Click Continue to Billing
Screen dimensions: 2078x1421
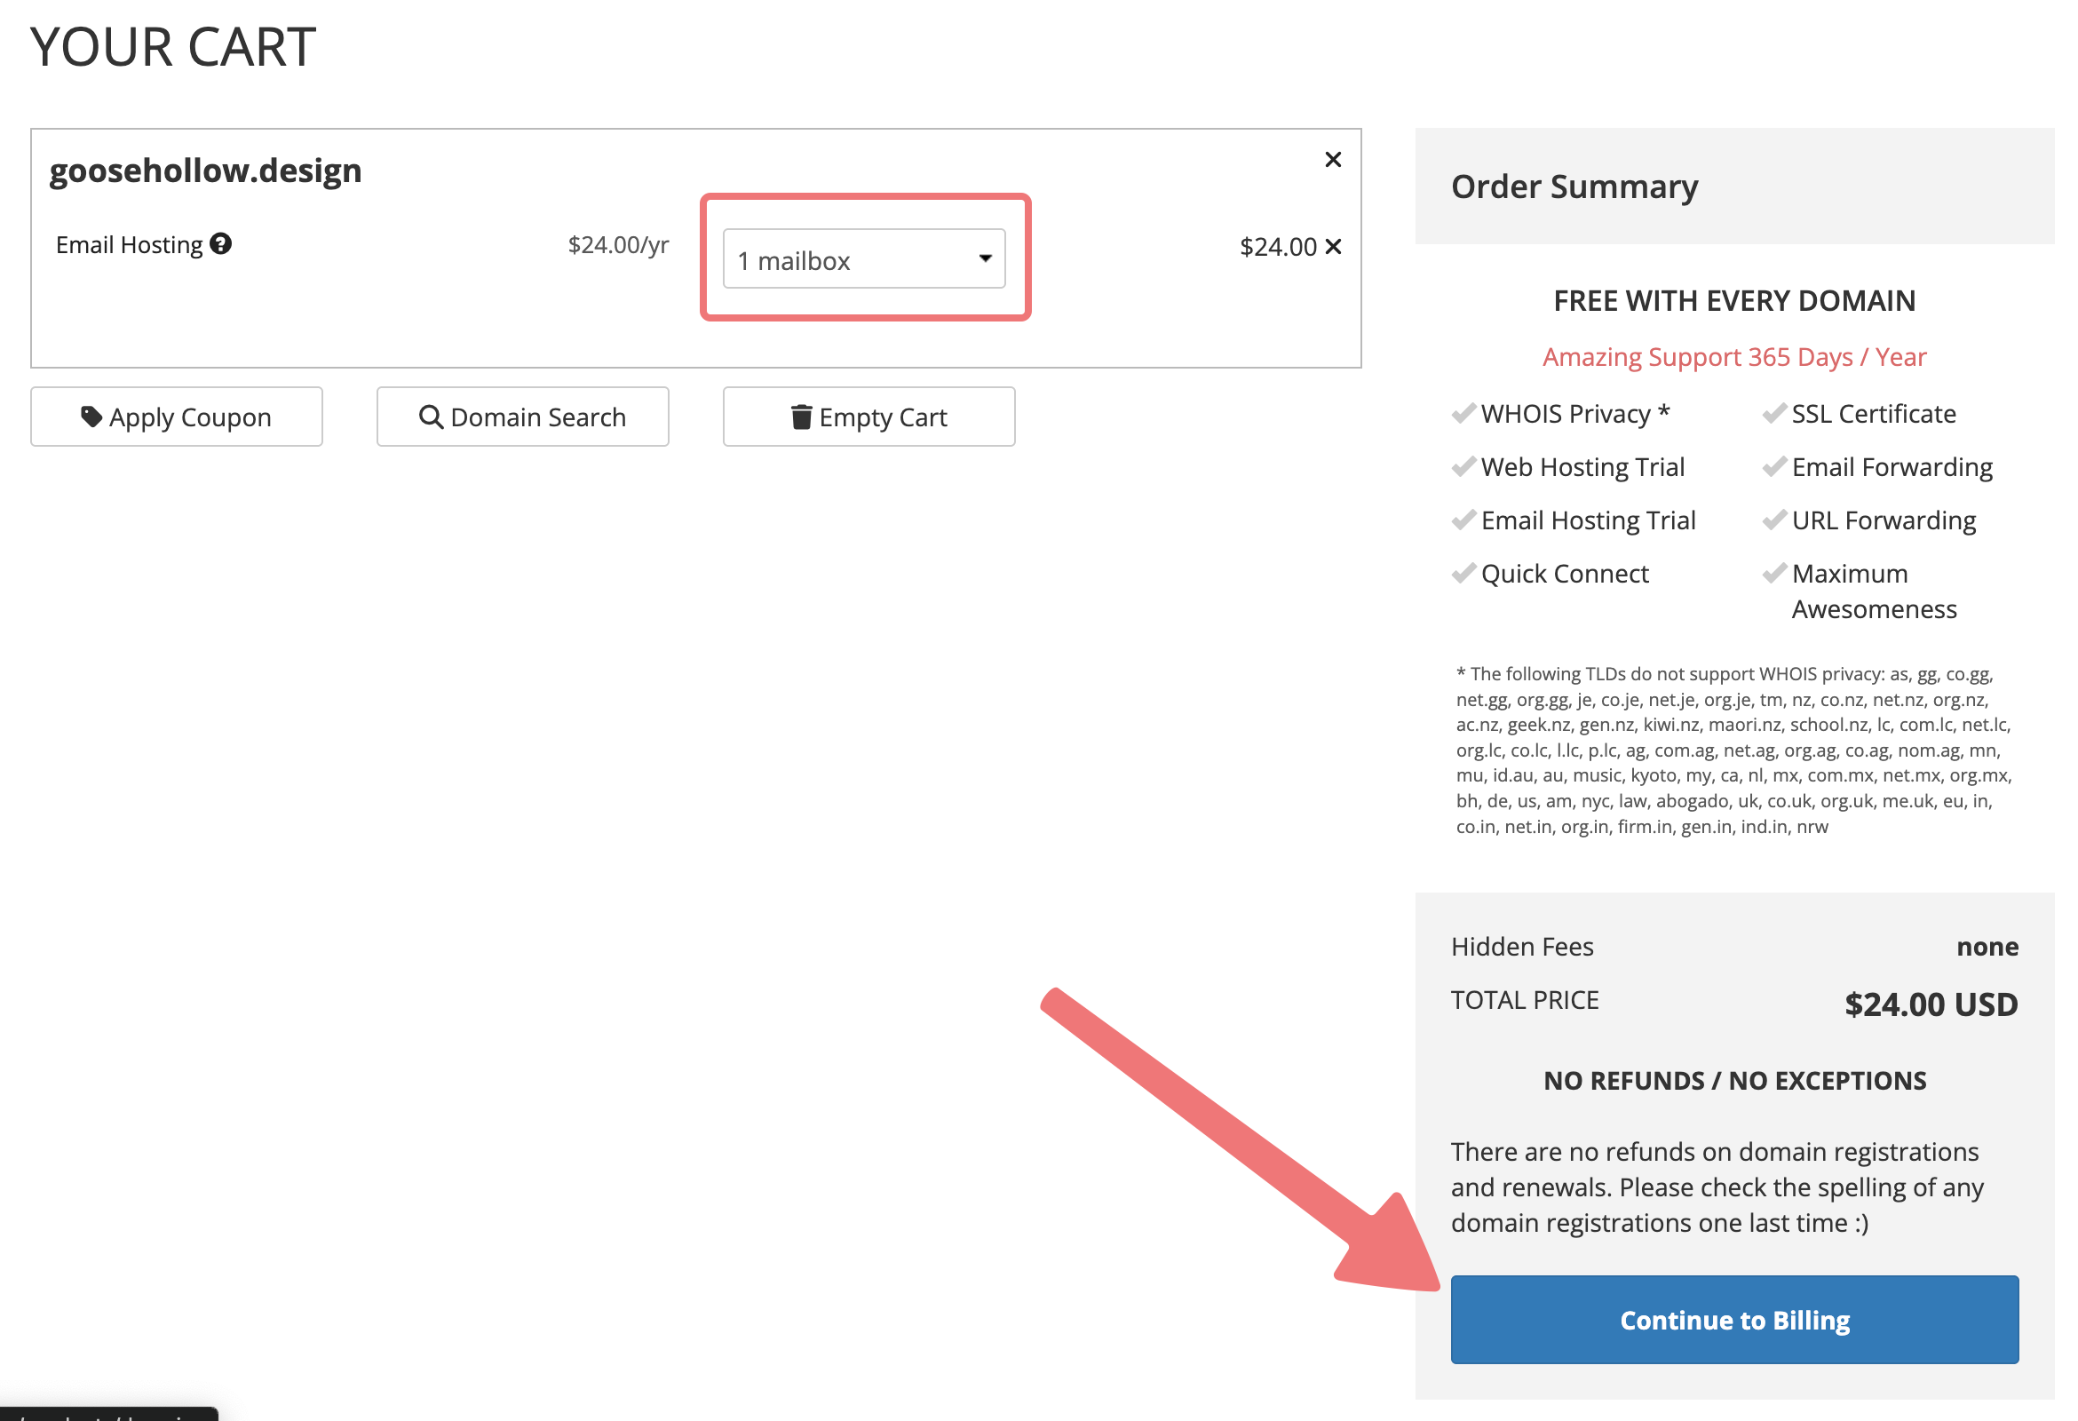click(x=1733, y=1320)
